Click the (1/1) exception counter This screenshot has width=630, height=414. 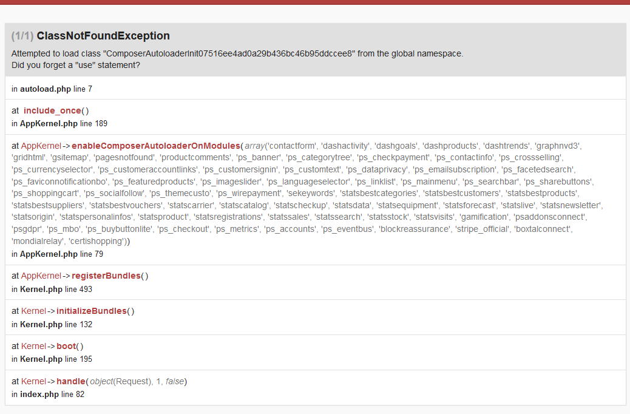pos(22,36)
